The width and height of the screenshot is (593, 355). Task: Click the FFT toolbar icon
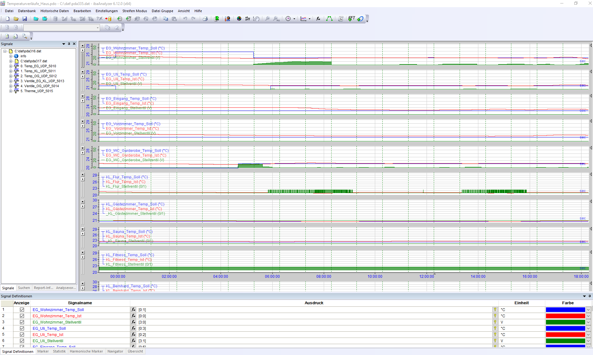[351, 19]
